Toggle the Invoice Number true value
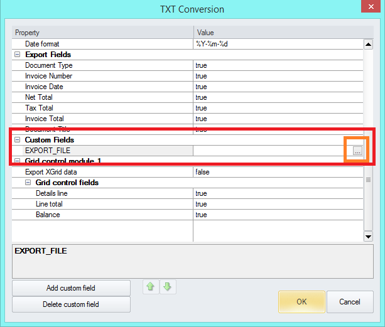Image resolution: width=385 pixels, height=327 pixels. (276, 76)
